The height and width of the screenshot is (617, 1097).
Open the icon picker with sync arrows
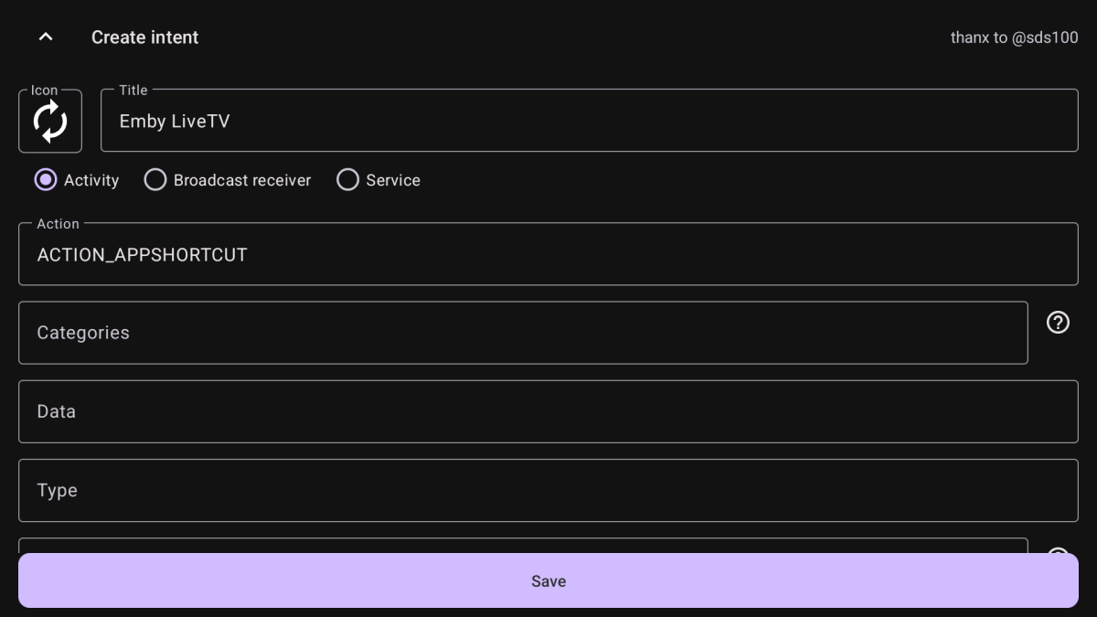[x=50, y=122]
